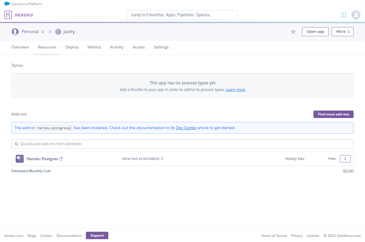This screenshot has width=365, height=242.
Task: Open the Metrics tab
Action: coord(94,47)
